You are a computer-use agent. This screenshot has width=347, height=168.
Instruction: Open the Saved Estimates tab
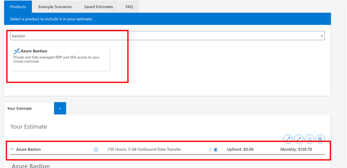pyautogui.click(x=99, y=7)
